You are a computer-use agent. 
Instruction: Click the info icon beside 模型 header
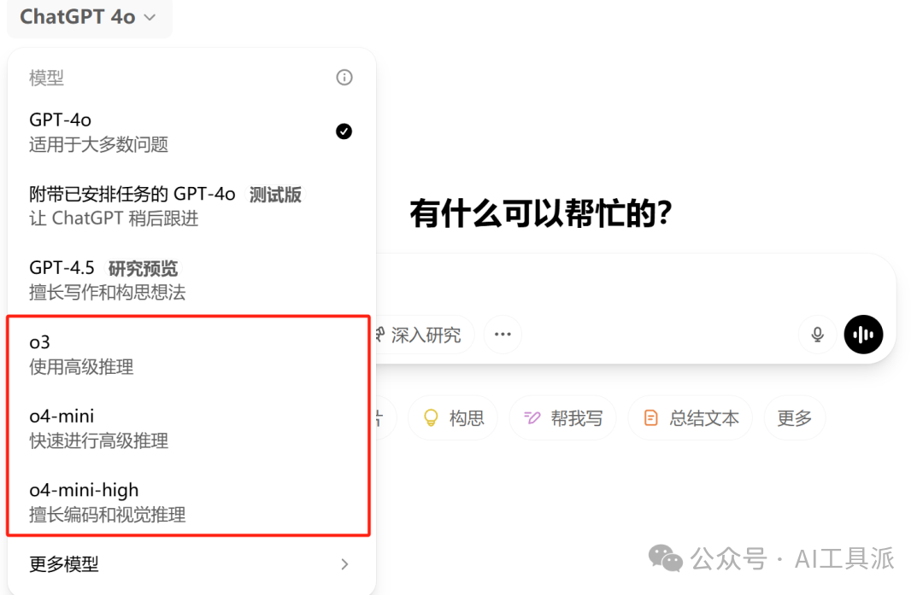(x=344, y=77)
